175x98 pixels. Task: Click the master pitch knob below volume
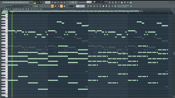pos(31,6)
